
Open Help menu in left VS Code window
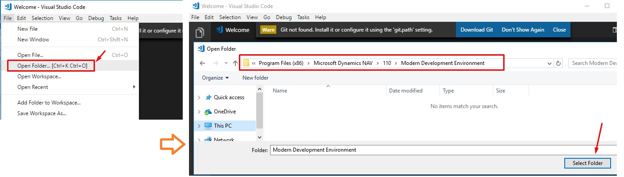pyautogui.click(x=133, y=18)
